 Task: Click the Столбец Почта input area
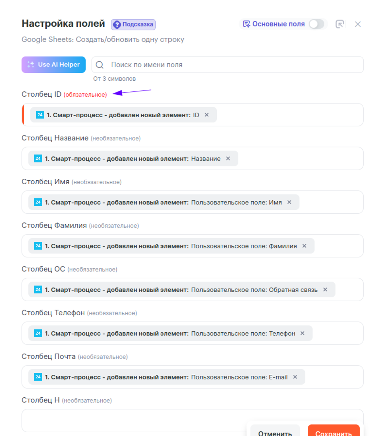point(333,377)
